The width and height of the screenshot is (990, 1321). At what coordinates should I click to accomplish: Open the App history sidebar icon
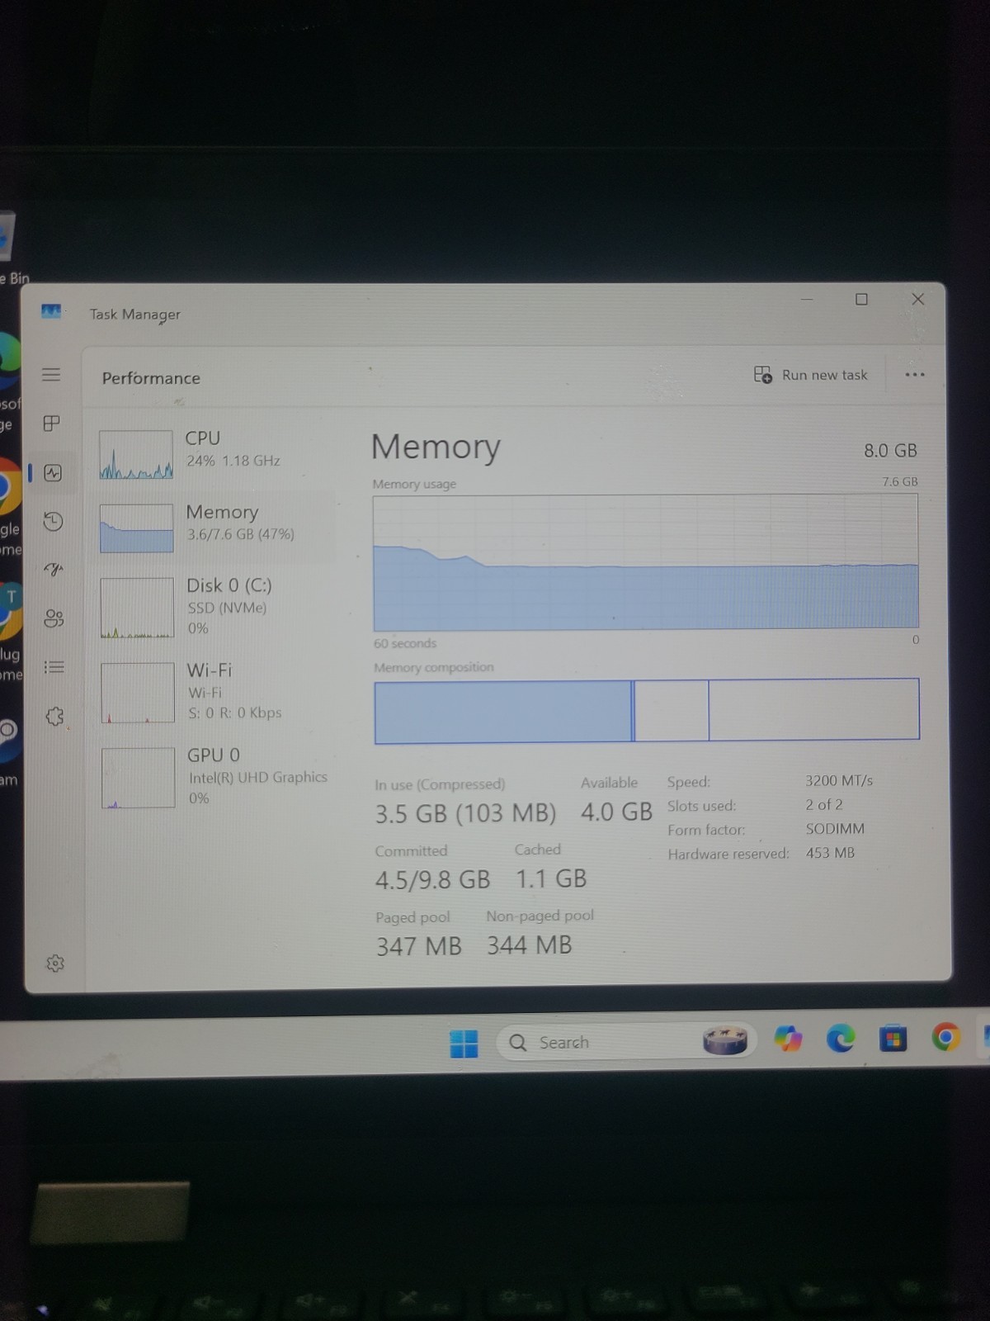[x=53, y=521]
